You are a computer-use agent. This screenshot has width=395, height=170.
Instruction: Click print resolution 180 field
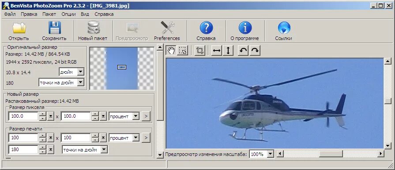coord(23,150)
